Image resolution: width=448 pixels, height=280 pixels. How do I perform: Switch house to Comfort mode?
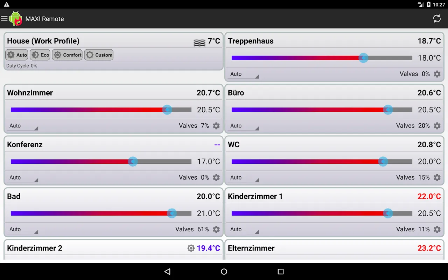tap(67, 55)
